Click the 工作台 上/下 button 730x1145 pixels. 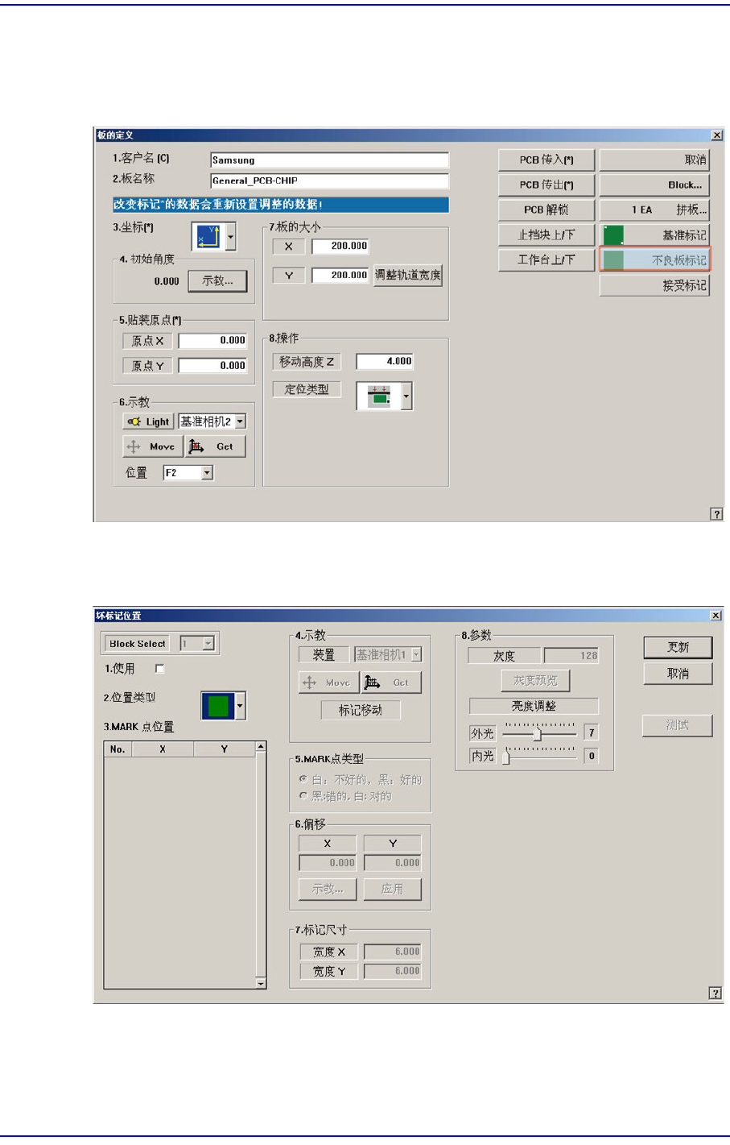coord(546,259)
